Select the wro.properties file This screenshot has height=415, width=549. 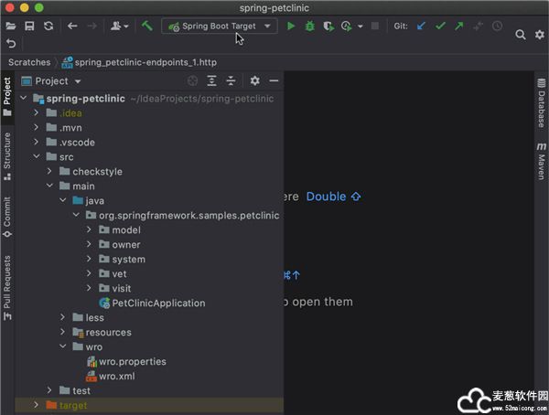click(x=132, y=362)
